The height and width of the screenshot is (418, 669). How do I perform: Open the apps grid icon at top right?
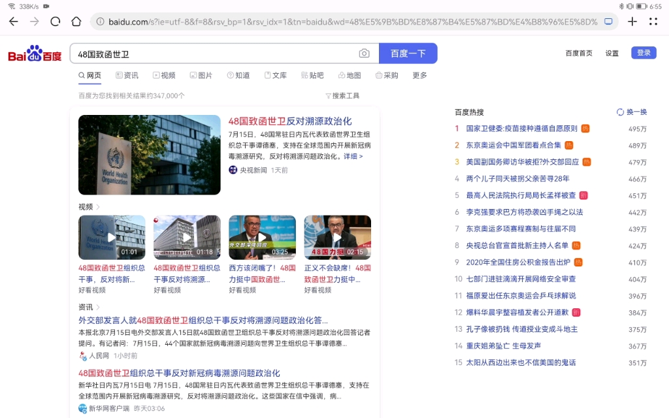[653, 21]
